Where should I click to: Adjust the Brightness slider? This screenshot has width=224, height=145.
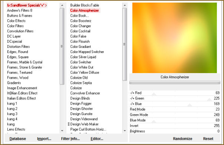[x=175, y=131]
